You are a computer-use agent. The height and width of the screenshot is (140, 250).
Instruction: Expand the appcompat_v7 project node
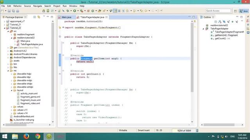coord(4,21)
